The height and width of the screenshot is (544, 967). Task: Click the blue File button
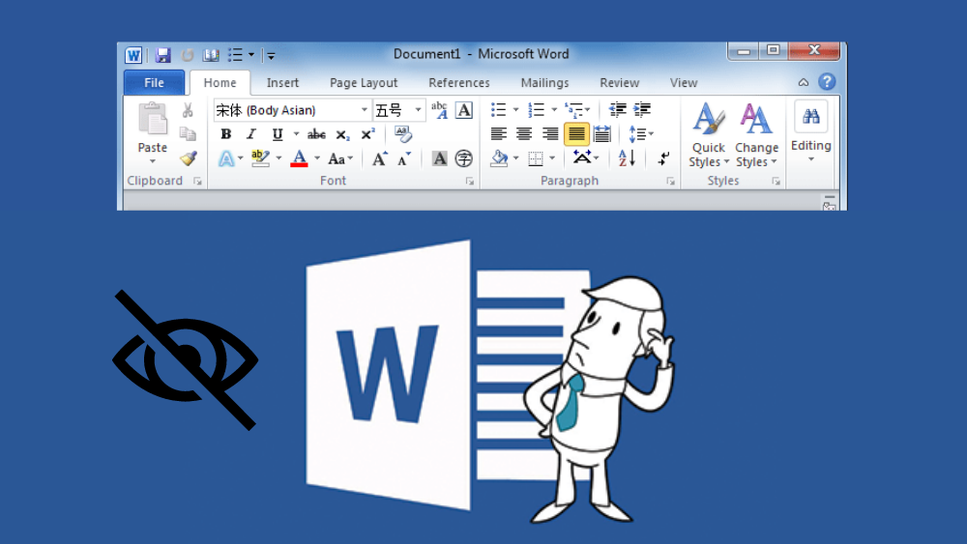coord(154,82)
